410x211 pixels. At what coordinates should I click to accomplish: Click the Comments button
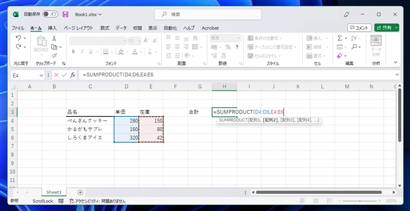tap(359, 27)
